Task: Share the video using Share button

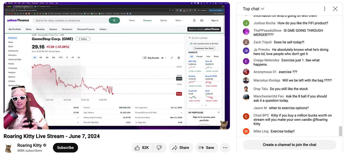Action: point(181,148)
